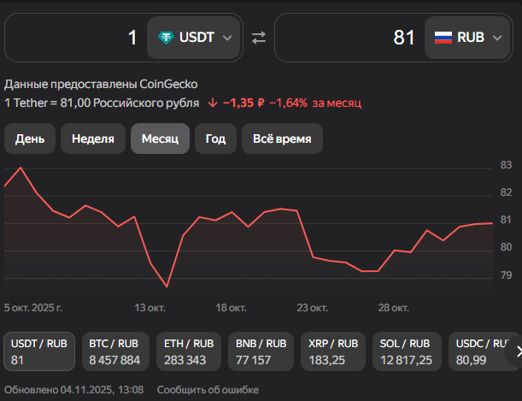Click the RUB amount input field
The image size is (522, 401).
coord(350,38)
